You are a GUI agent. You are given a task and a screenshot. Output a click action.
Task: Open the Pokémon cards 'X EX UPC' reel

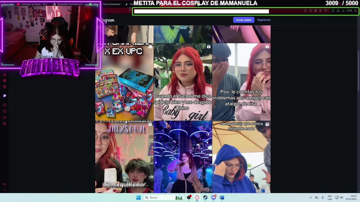pos(124,82)
